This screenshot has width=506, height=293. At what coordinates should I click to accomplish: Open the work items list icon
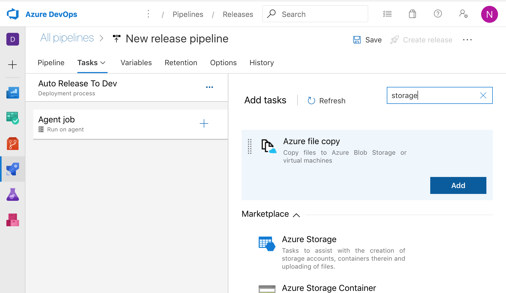coord(387,14)
